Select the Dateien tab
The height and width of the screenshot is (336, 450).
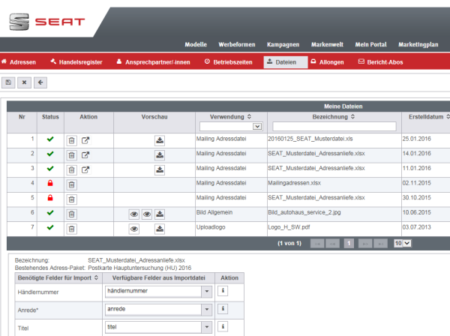tap(286, 62)
